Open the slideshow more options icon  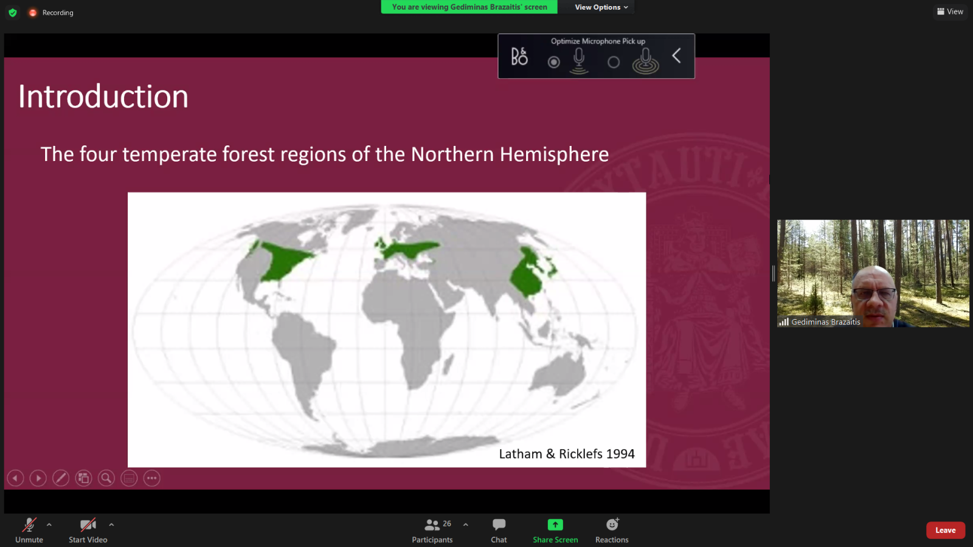152,478
